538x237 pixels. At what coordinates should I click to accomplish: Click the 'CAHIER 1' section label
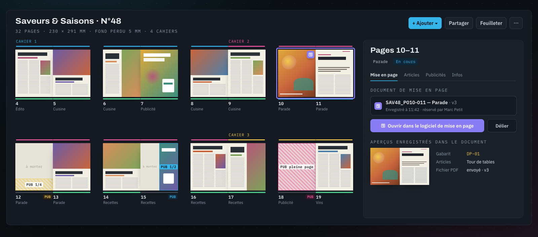pyautogui.click(x=26, y=42)
